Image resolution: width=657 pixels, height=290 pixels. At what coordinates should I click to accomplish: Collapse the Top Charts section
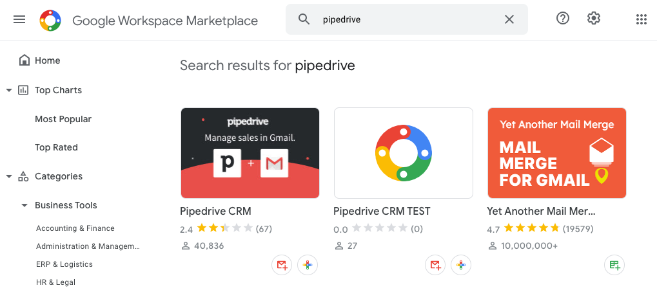coord(9,90)
